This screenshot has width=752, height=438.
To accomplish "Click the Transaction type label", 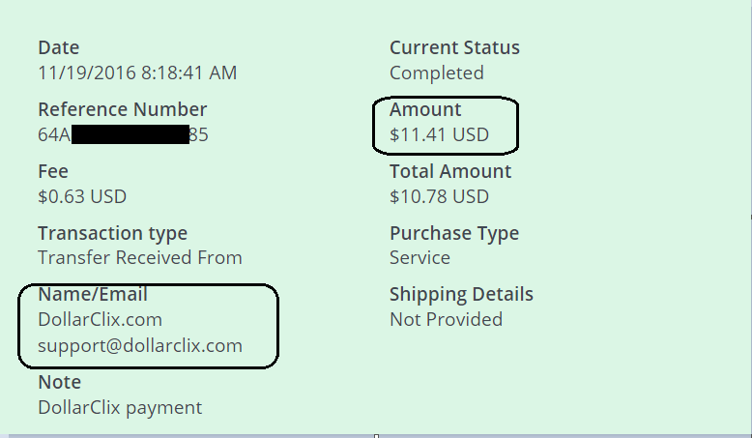I will pyautogui.click(x=113, y=234).
